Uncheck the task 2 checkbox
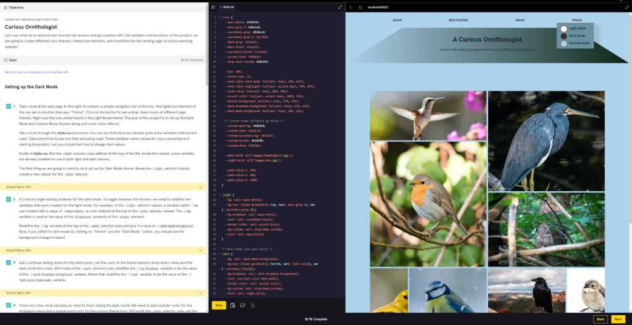Image resolution: width=632 pixels, height=325 pixels. tap(8, 199)
